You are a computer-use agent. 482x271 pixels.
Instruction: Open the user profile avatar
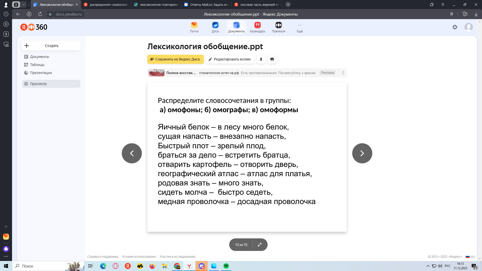[468, 27]
